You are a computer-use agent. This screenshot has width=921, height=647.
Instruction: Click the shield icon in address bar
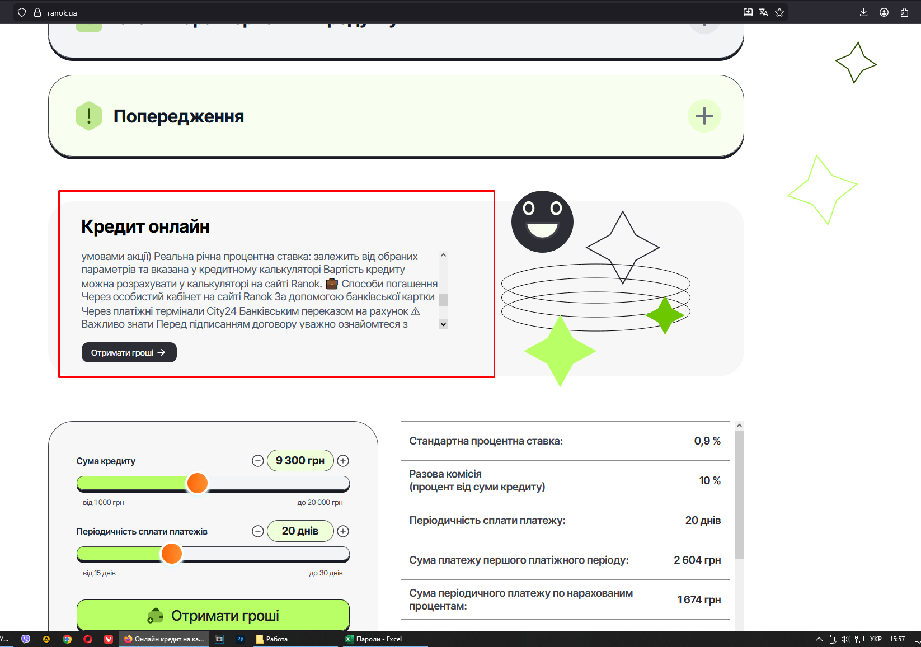click(x=22, y=12)
